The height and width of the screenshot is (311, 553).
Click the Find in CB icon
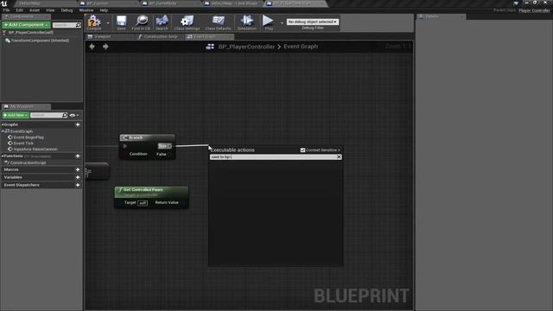click(141, 22)
